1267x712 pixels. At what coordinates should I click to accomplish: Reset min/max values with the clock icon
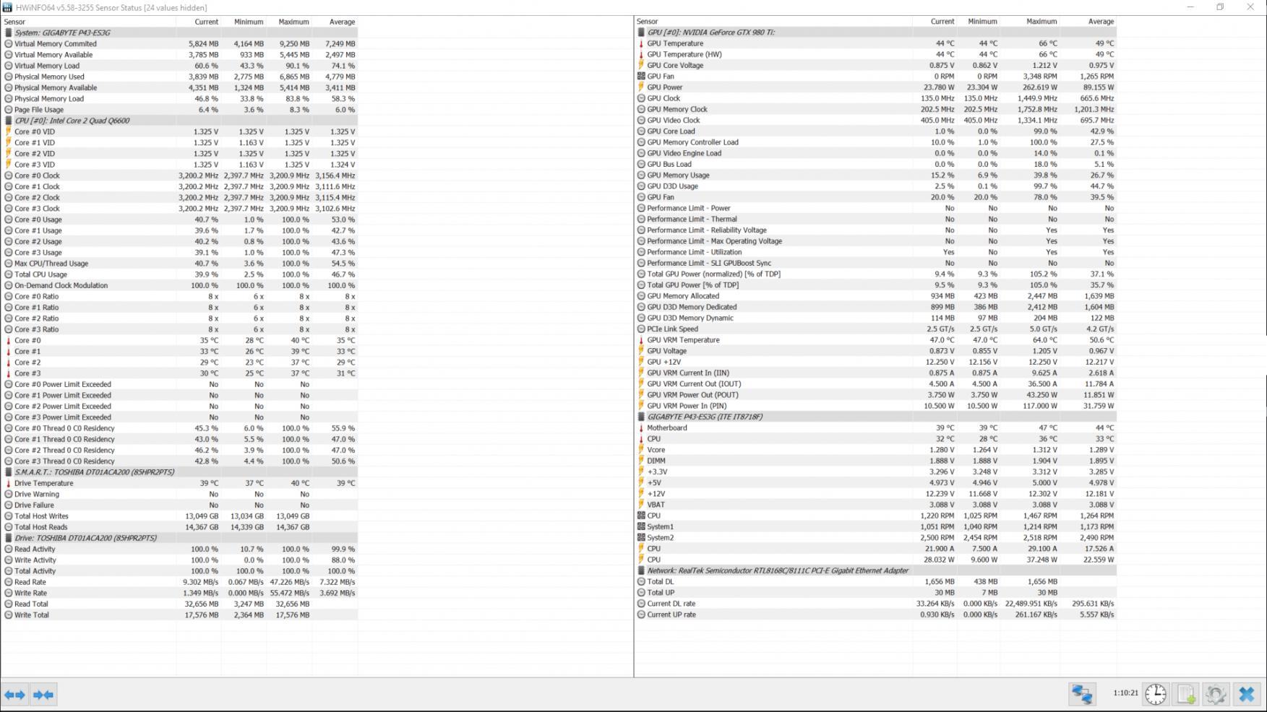pos(1156,694)
